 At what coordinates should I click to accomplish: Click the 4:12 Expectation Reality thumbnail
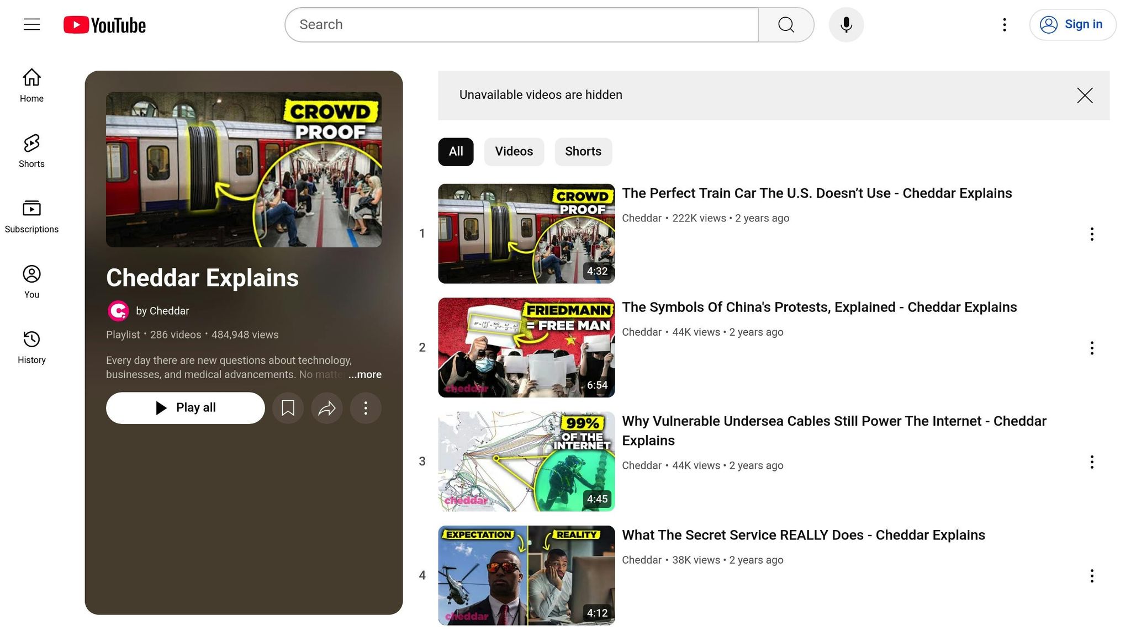[x=526, y=575]
